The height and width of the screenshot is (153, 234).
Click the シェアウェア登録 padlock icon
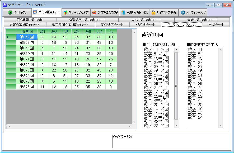[153, 13]
